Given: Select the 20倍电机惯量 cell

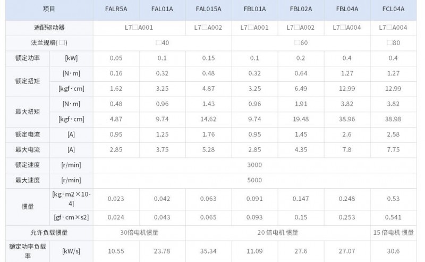Looking at the screenshot, I should click(x=278, y=233).
